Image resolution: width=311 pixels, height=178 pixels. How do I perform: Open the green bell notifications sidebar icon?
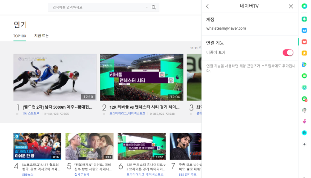[x=304, y=19]
